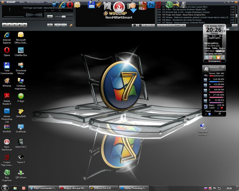Viewport: 239px width, 191px height.
Task: Open the Winamp "Воспроизведение" menu
Action: [x=36, y=2]
